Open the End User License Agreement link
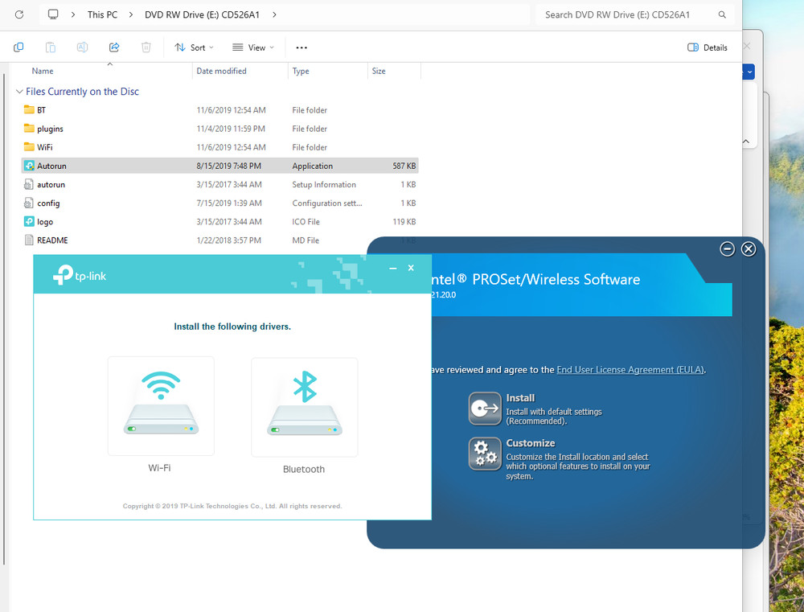 pyautogui.click(x=630, y=369)
